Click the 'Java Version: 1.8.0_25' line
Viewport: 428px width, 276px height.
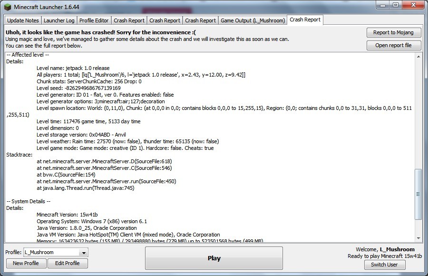[87, 228]
